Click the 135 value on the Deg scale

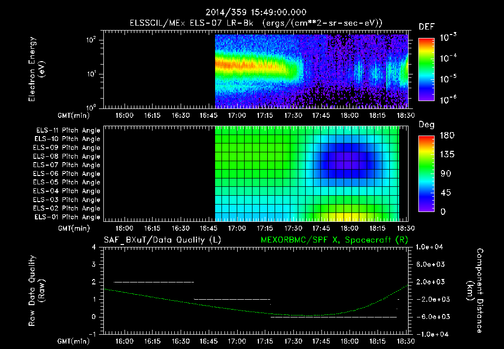[x=447, y=155]
